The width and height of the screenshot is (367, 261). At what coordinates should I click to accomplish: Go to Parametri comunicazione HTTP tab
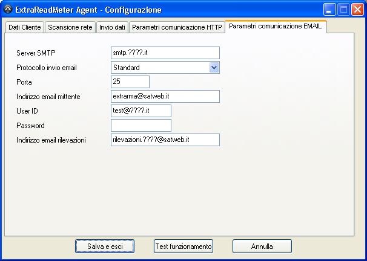point(177,28)
